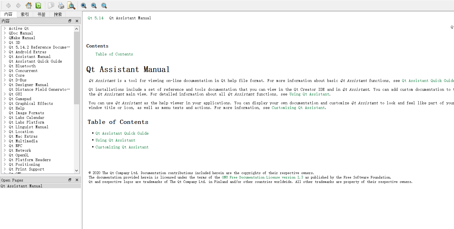Zoom in the document view
Screen dimensions: 454x229
click(84, 6)
